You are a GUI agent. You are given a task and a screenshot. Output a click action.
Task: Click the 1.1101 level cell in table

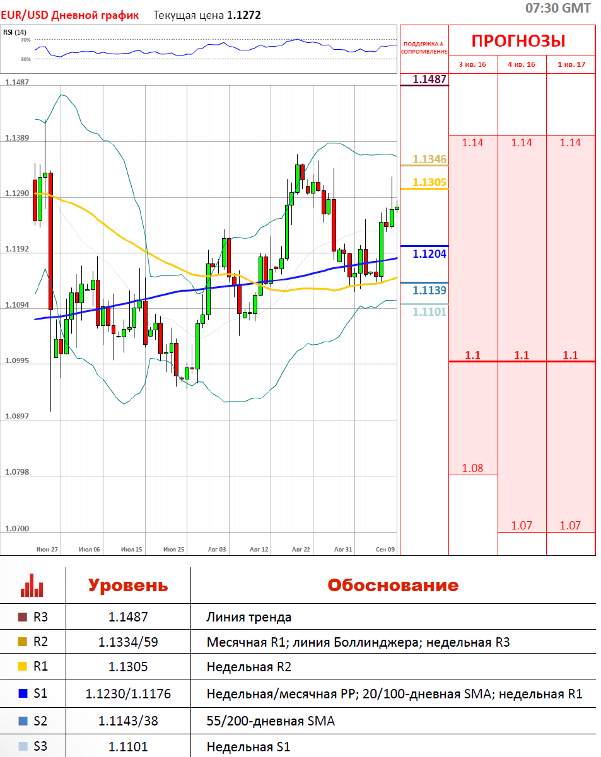(x=128, y=747)
